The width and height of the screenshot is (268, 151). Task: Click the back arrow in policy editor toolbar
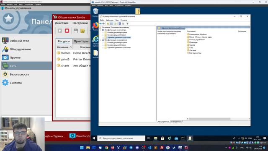pos(100,23)
